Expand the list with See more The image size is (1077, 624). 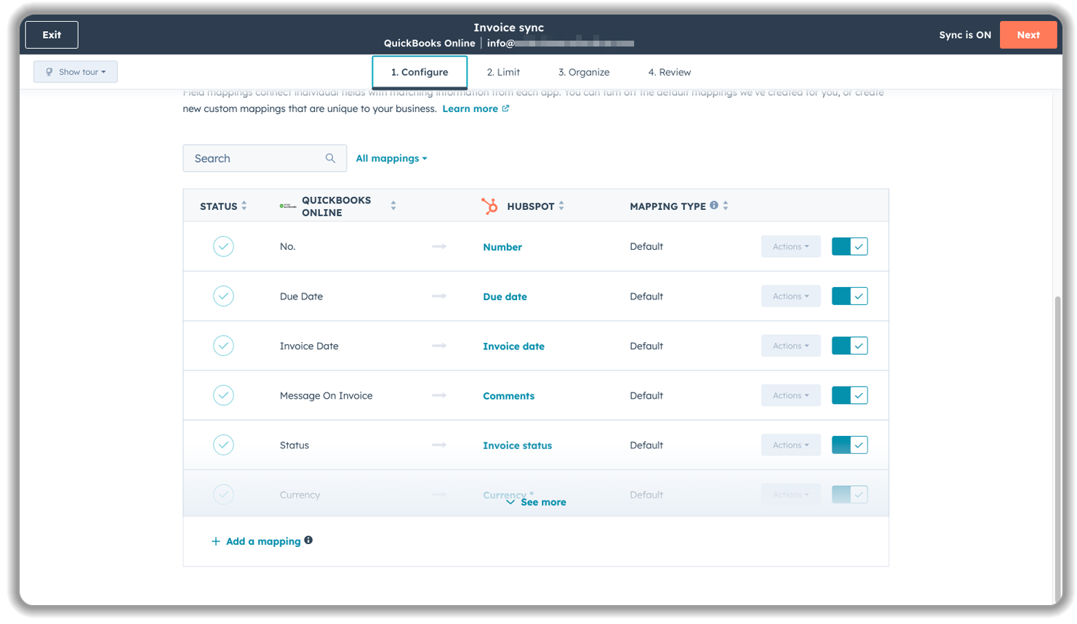tap(537, 503)
